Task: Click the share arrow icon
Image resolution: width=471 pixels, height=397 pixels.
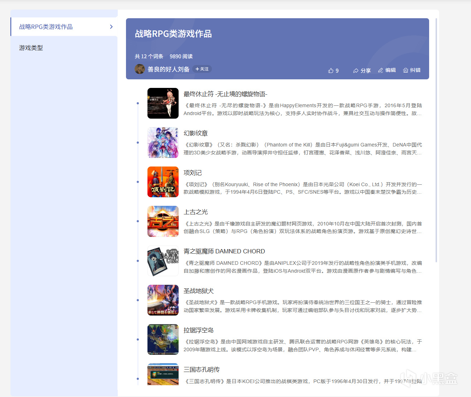Action: (356, 71)
